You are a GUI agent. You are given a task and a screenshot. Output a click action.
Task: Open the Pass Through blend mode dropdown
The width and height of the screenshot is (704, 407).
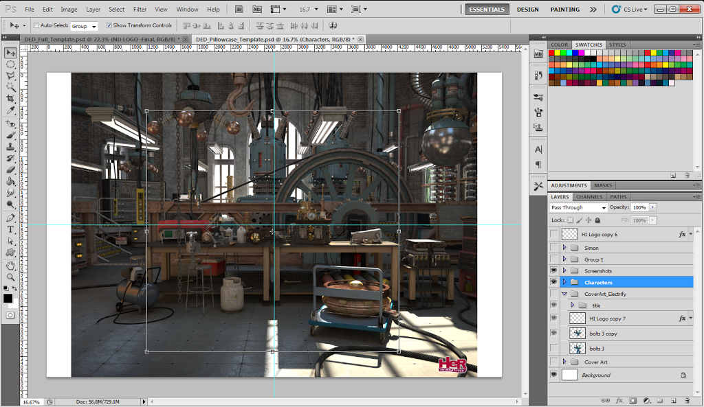click(x=579, y=207)
